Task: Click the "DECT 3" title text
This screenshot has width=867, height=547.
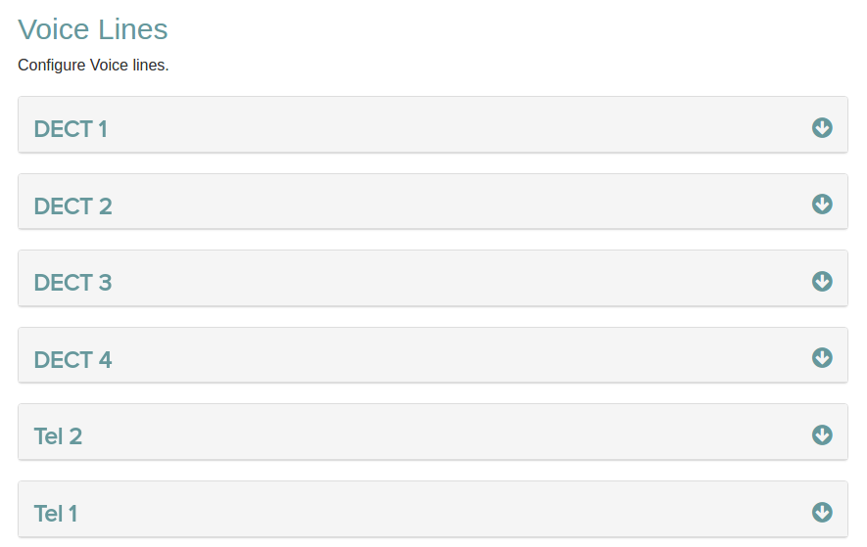Action: 72,283
